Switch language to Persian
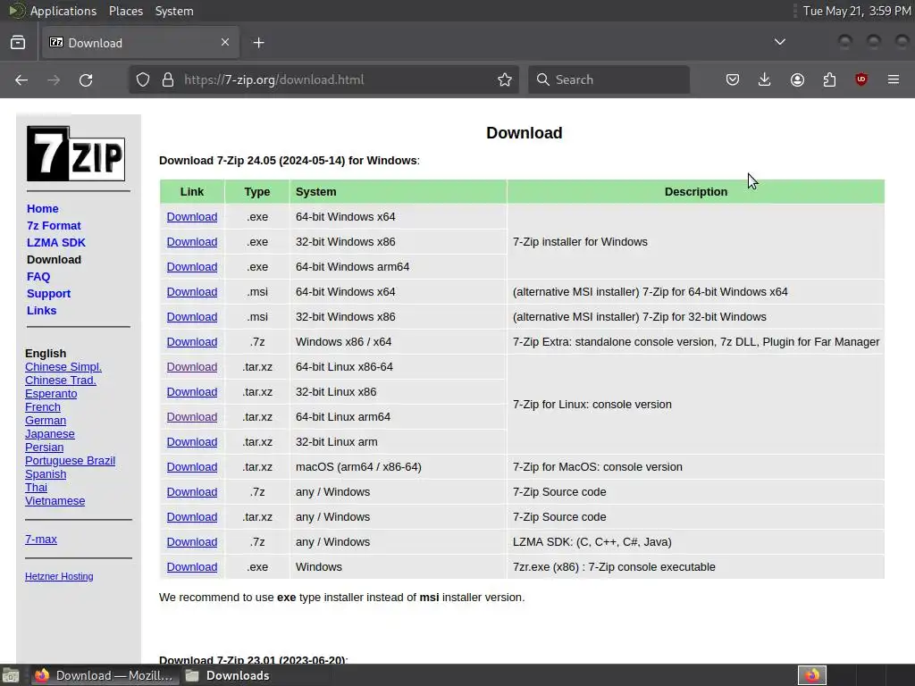 coord(45,448)
